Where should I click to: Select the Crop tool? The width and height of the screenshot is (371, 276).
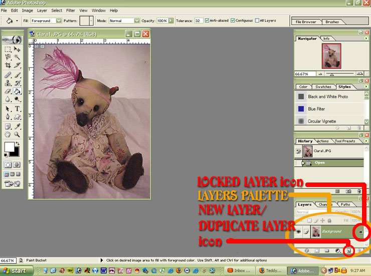tap(8, 66)
